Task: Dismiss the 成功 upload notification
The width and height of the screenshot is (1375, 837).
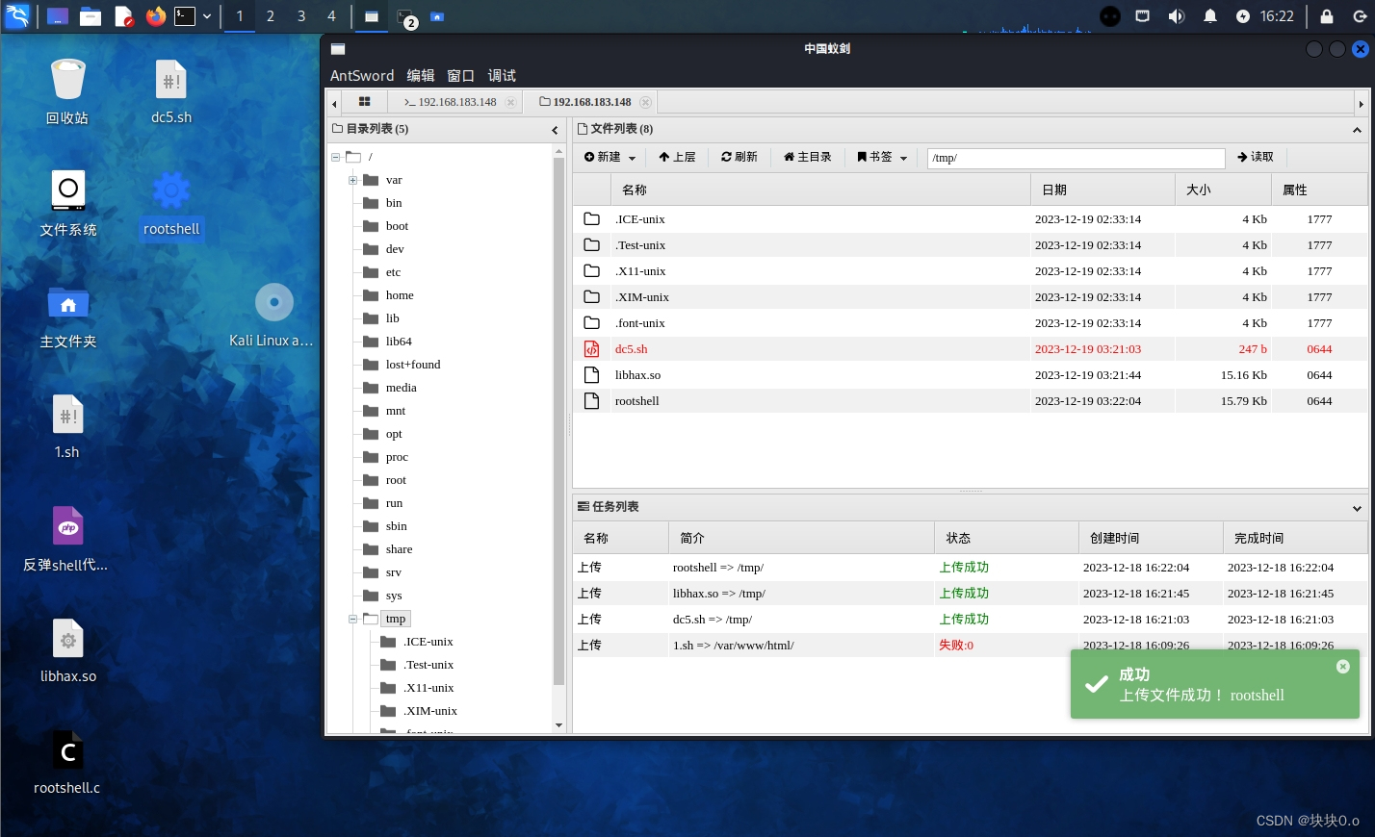Action: point(1343,667)
